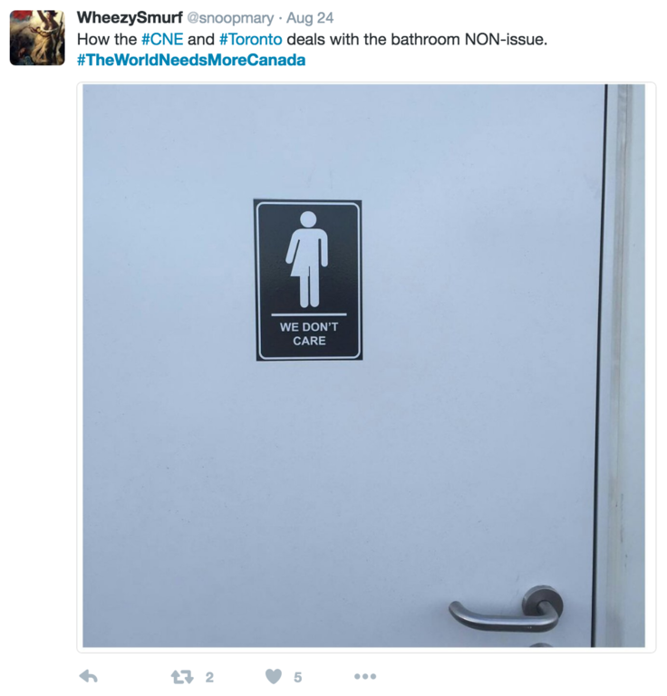Follow the #Toronto hashtag
667x696 pixels.
click(251, 39)
